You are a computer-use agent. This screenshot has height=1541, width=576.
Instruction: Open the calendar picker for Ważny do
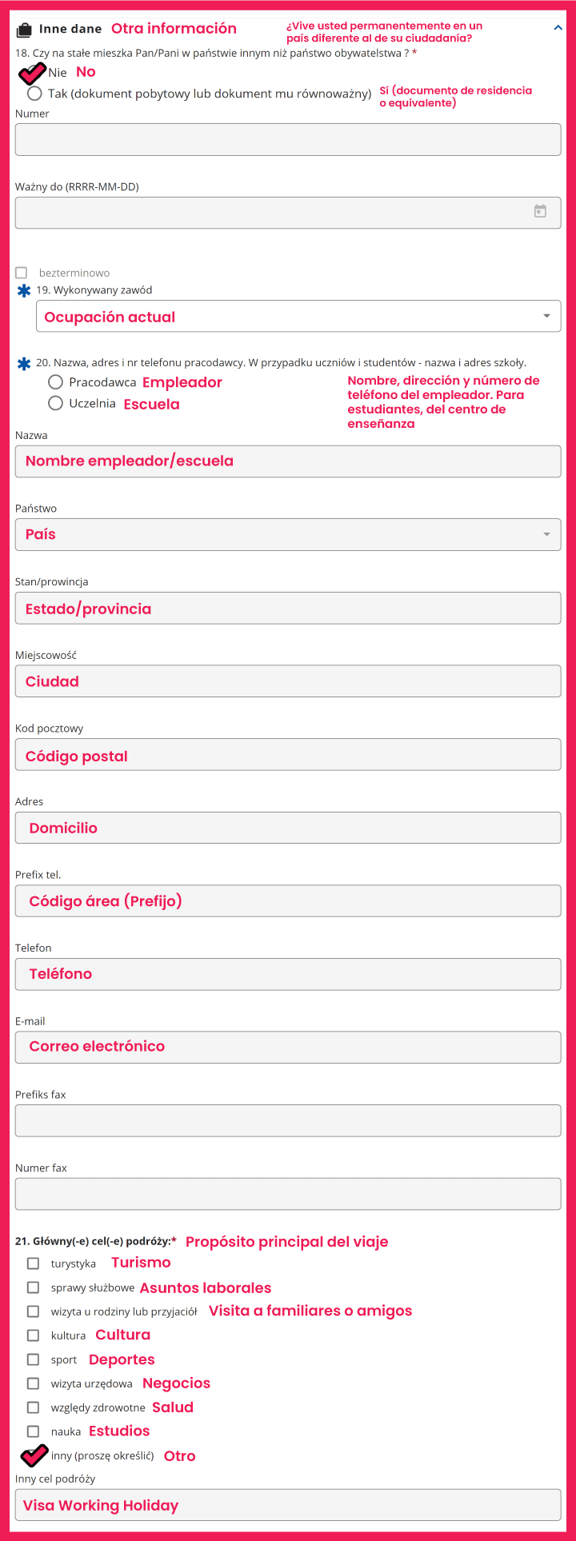(x=540, y=212)
